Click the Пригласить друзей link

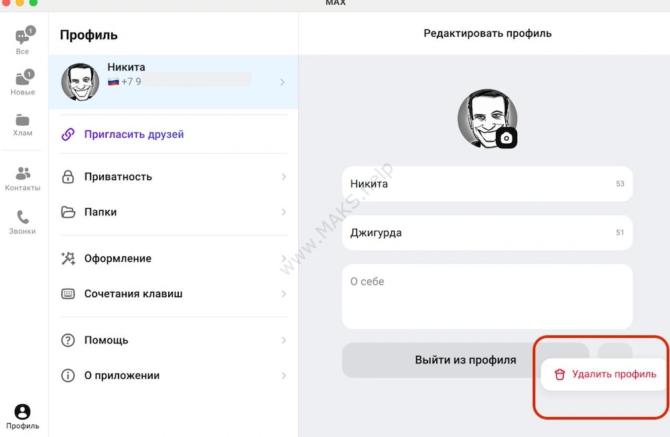point(134,135)
